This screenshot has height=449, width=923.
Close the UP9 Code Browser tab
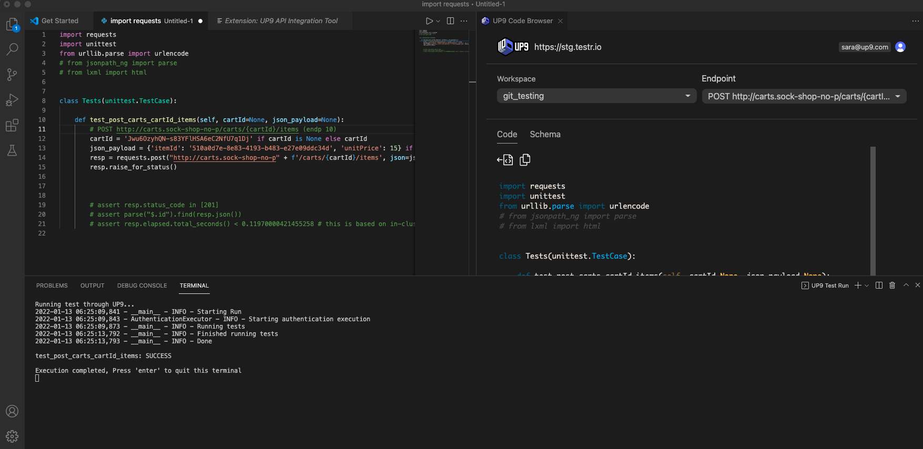click(560, 21)
